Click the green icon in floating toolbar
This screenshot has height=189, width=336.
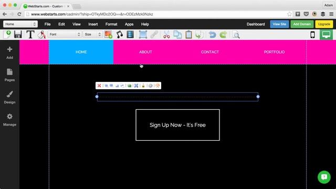(x=129, y=86)
